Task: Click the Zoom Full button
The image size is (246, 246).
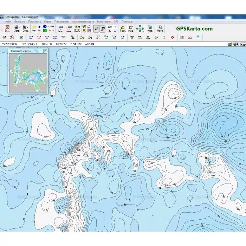Action: [55, 37]
